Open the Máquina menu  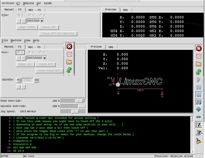coord(28,3)
